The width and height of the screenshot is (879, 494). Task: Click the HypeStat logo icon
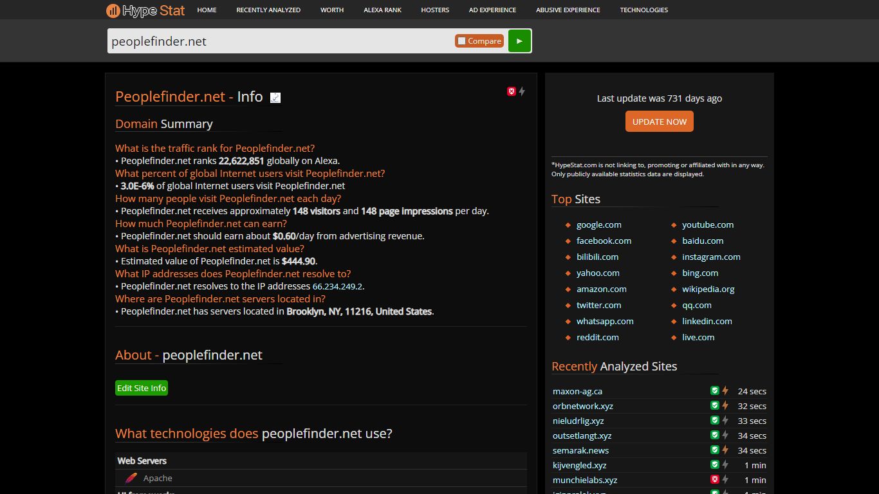pyautogui.click(x=113, y=10)
